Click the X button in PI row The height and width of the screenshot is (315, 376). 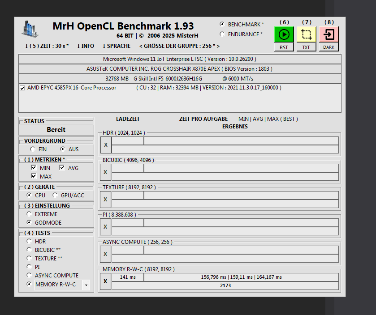pyautogui.click(x=105, y=227)
